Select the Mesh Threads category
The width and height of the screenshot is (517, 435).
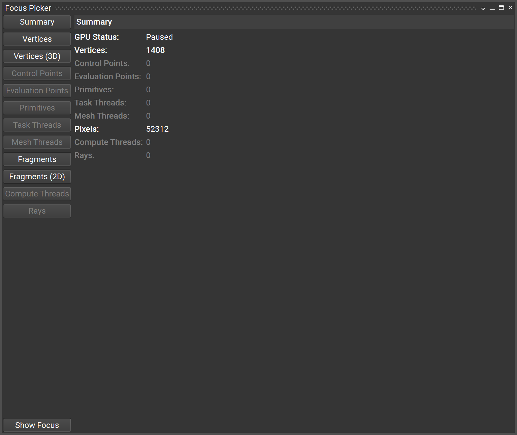pos(37,142)
